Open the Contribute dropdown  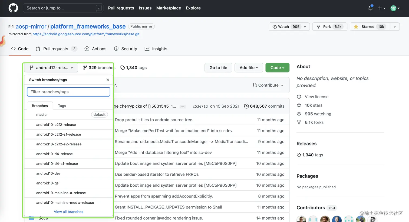click(x=268, y=85)
